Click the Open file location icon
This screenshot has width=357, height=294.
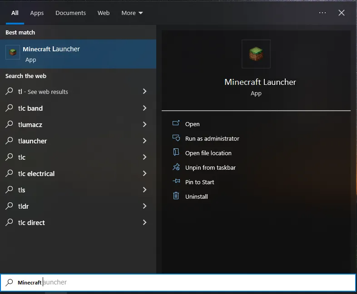point(176,153)
